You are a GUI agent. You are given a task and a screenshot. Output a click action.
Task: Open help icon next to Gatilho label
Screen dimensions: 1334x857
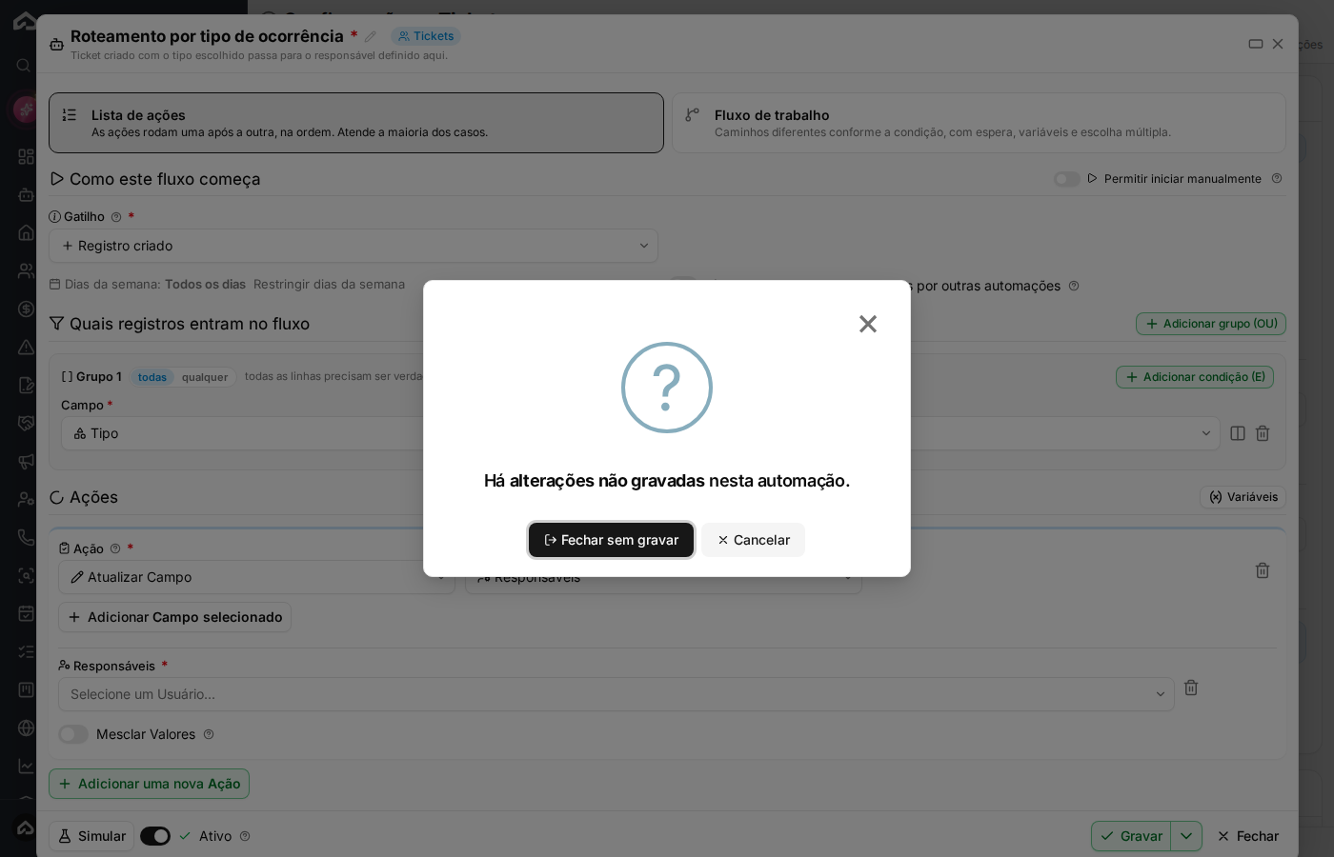(x=116, y=217)
